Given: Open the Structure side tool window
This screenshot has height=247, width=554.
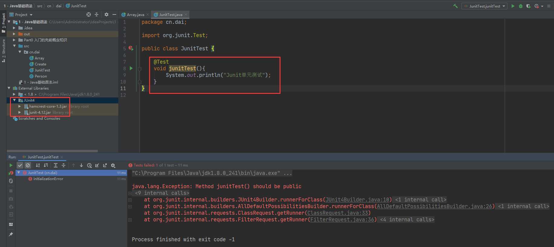Looking at the screenshot, I should pyautogui.click(x=3, y=50).
